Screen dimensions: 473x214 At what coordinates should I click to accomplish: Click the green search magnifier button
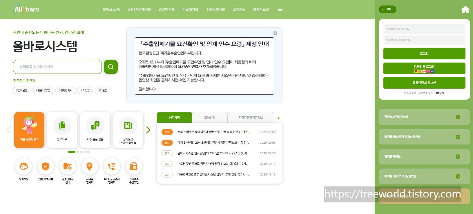pyautogui.click(x=111, y=67)
